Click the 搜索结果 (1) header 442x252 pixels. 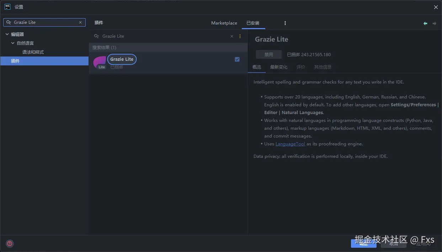(104, 48)
